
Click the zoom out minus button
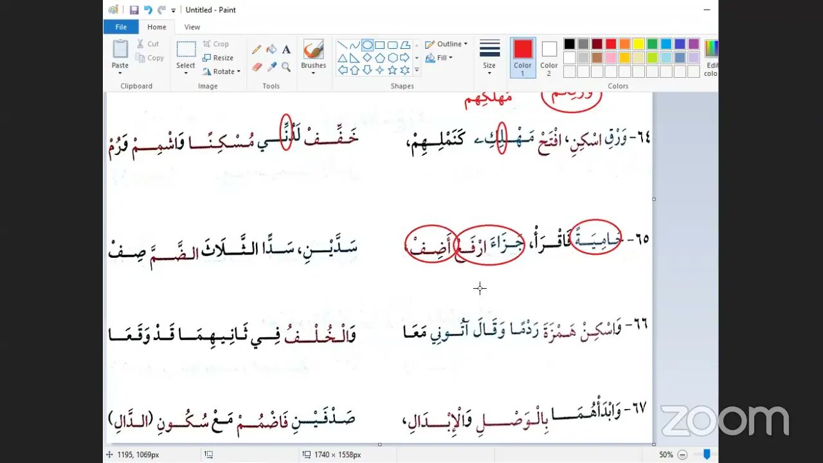point(682,454)
